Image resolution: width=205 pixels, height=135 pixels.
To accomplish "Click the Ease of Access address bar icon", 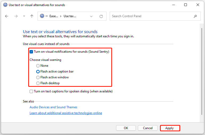I will click(42, 16).
